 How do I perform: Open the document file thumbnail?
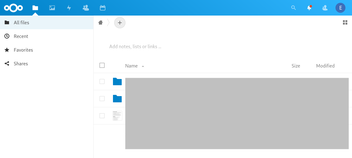117,116
